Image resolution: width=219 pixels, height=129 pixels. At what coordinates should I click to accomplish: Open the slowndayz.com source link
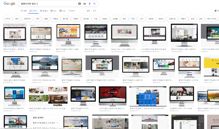(x=127, y=82)
